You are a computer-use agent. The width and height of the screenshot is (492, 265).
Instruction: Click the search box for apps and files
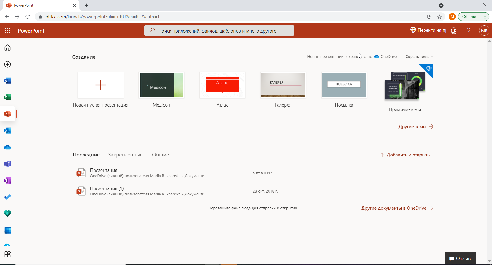pos(219,31)
